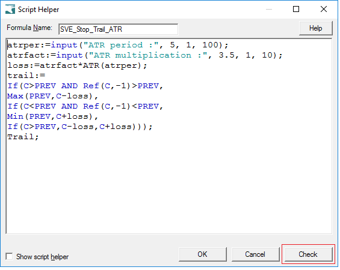The width and height of the screenshot is (340, 270).
Task: Click the Script Helper app icon in title bar
Action: pos(10,9)
